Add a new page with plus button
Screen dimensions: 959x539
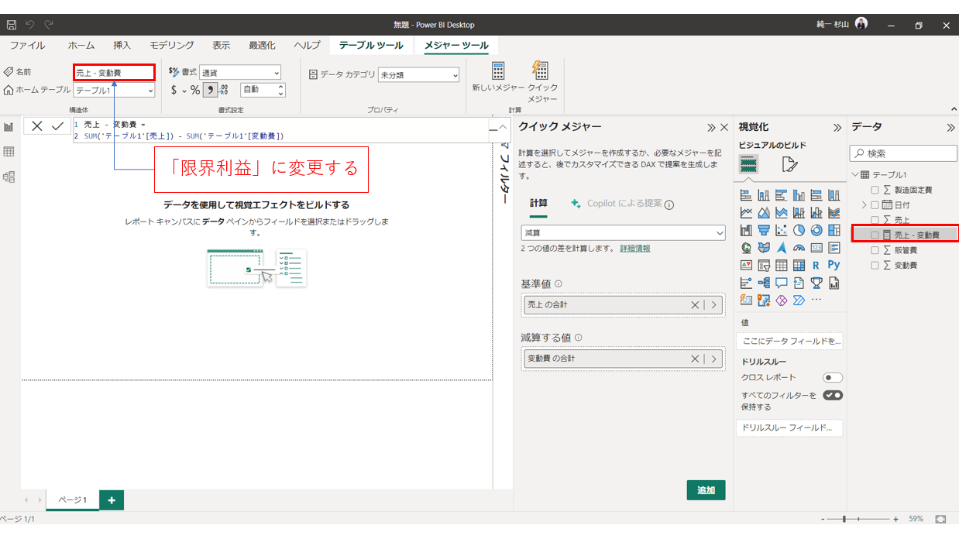pos(112,500)
